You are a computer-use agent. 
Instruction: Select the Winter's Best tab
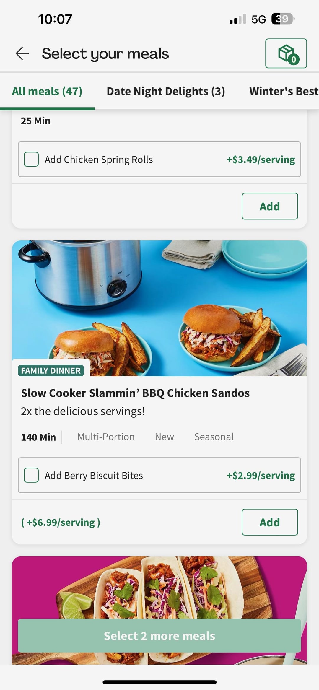coord(284,91)
